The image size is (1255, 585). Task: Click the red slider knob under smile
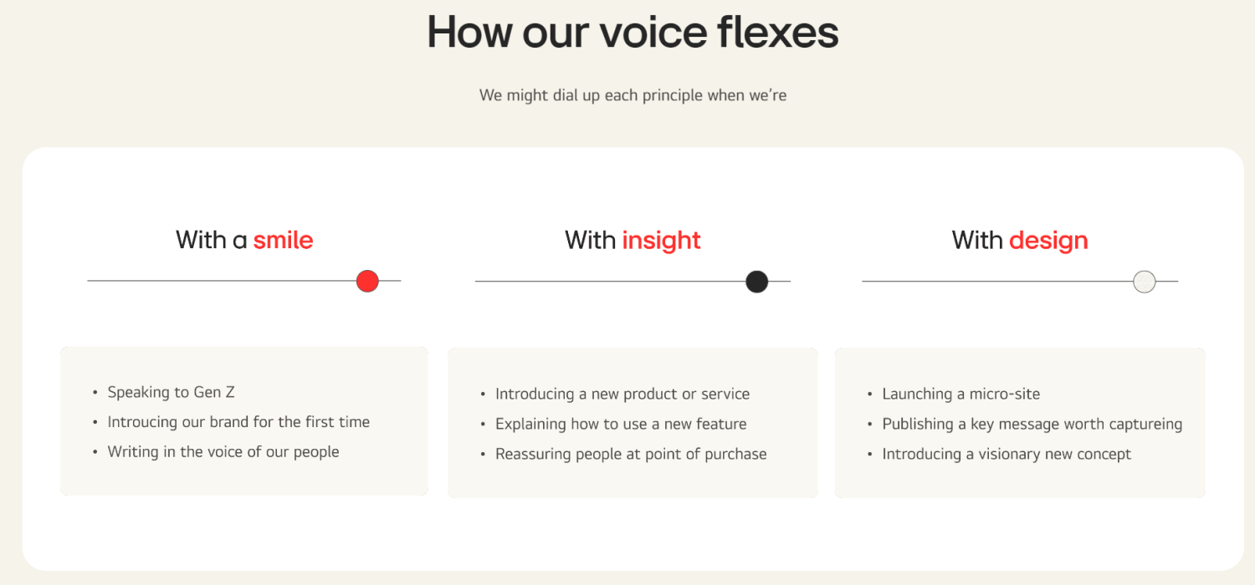tap(367, 281)
